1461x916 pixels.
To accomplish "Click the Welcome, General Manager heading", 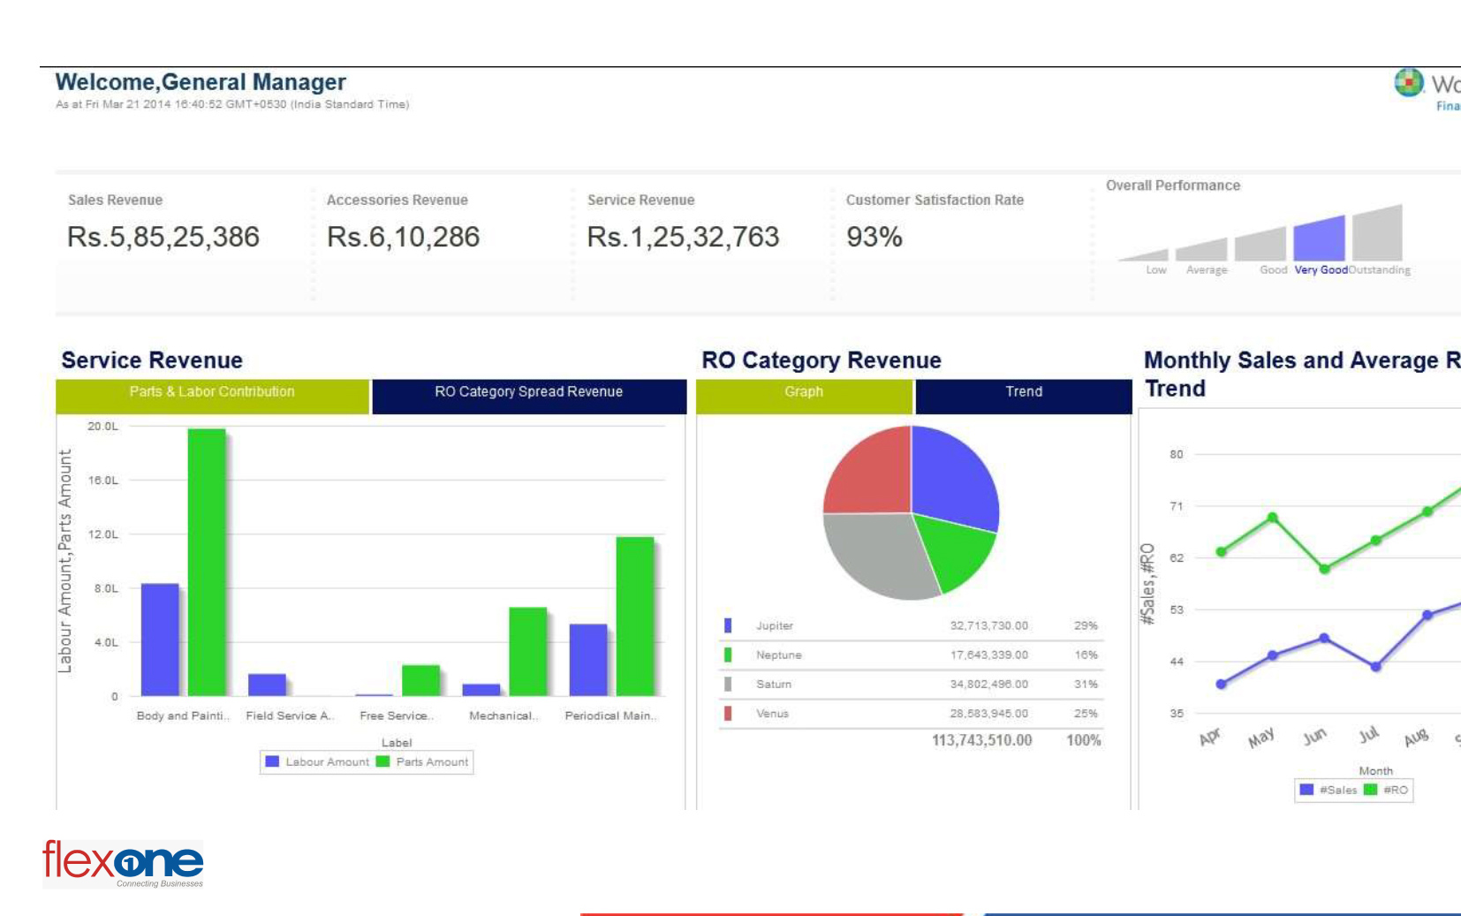I will 201,82.
